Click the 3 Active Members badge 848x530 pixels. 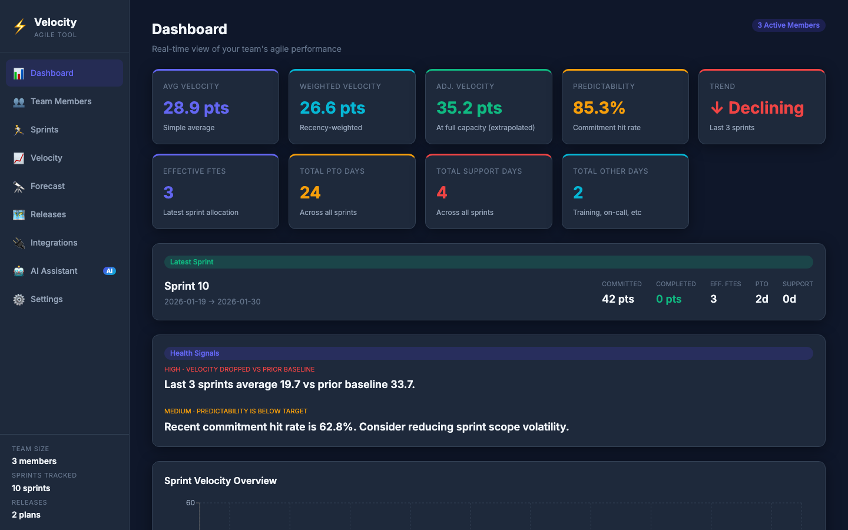pyautogui.click(x=789, y=25)
